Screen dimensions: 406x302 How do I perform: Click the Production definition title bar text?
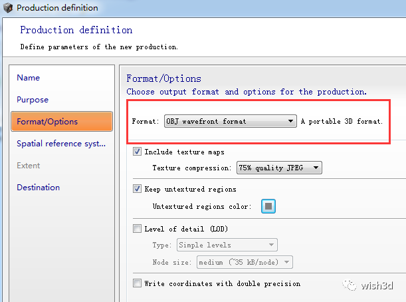(57, 8)
